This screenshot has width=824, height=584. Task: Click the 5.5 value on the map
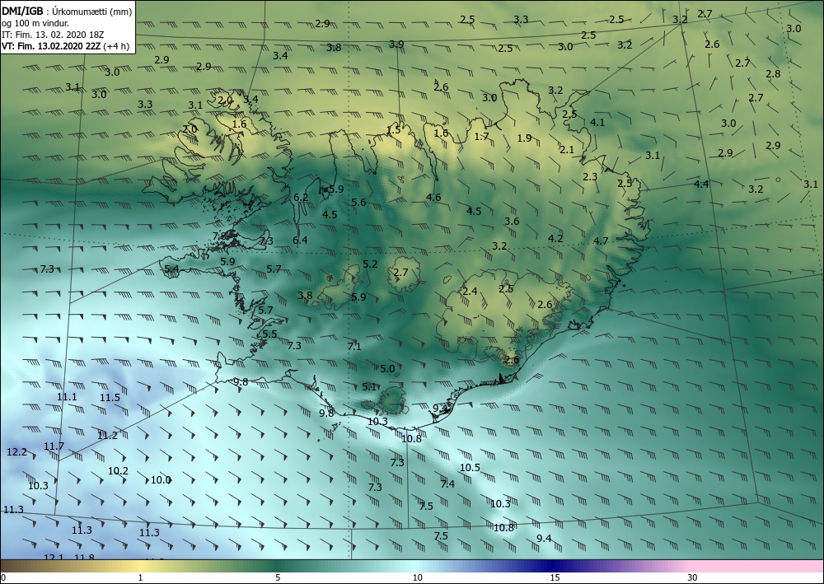coord(269,334)
